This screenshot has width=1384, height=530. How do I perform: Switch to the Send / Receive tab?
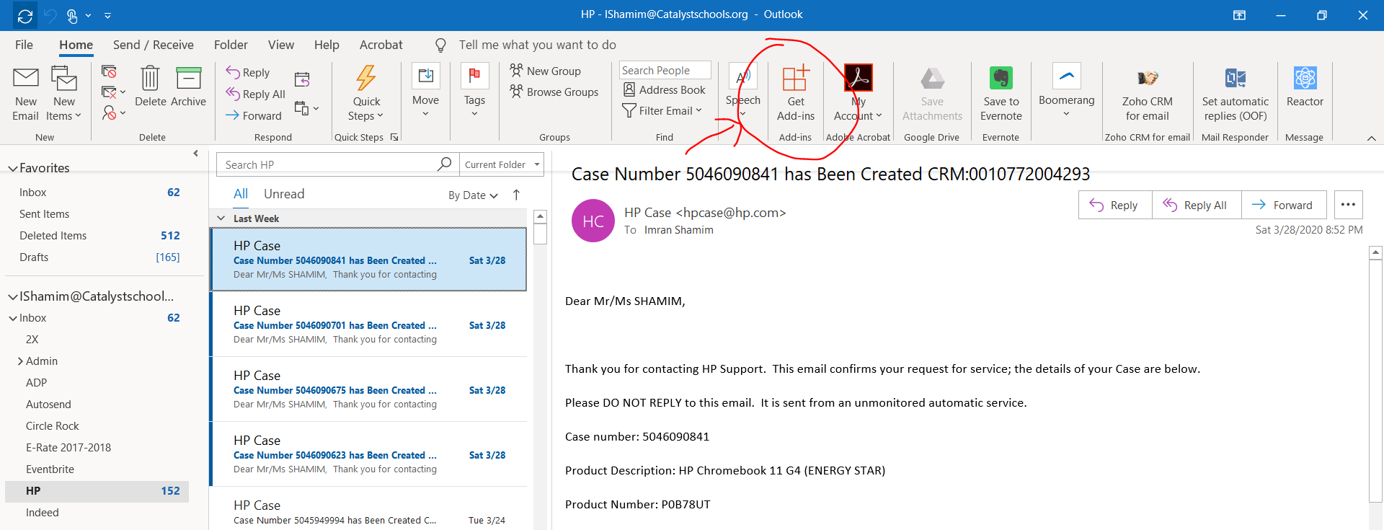(x=154, y=45)
